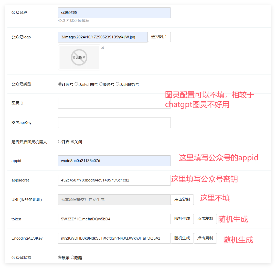Click the 公众号类型 label
276x268 pixels.
pos(21,84)
